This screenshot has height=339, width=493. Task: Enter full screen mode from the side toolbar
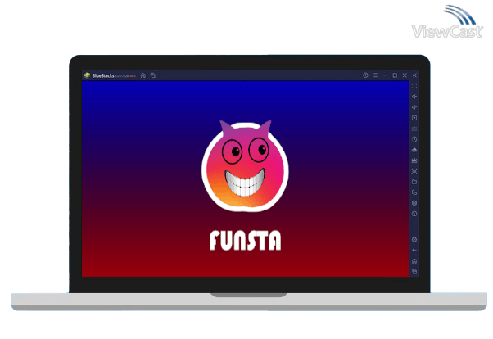(x=414, y=86)
